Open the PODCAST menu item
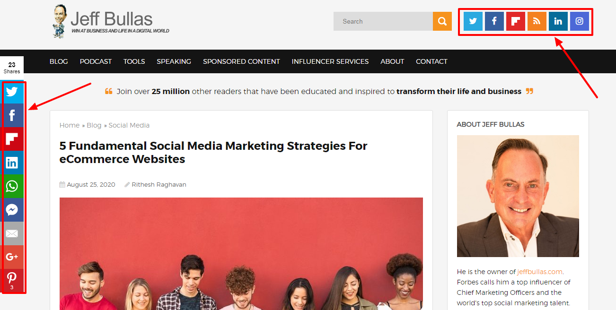 click(96, 61)
